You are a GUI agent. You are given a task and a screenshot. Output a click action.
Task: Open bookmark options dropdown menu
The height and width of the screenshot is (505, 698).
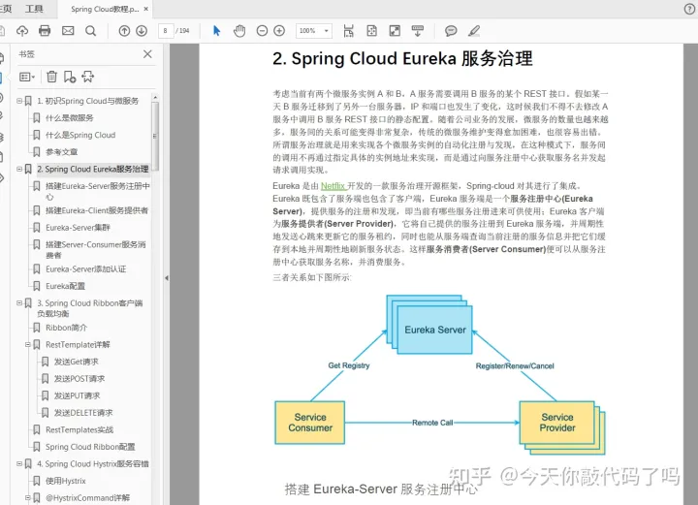pyautogui.click(x=27, y=77)
